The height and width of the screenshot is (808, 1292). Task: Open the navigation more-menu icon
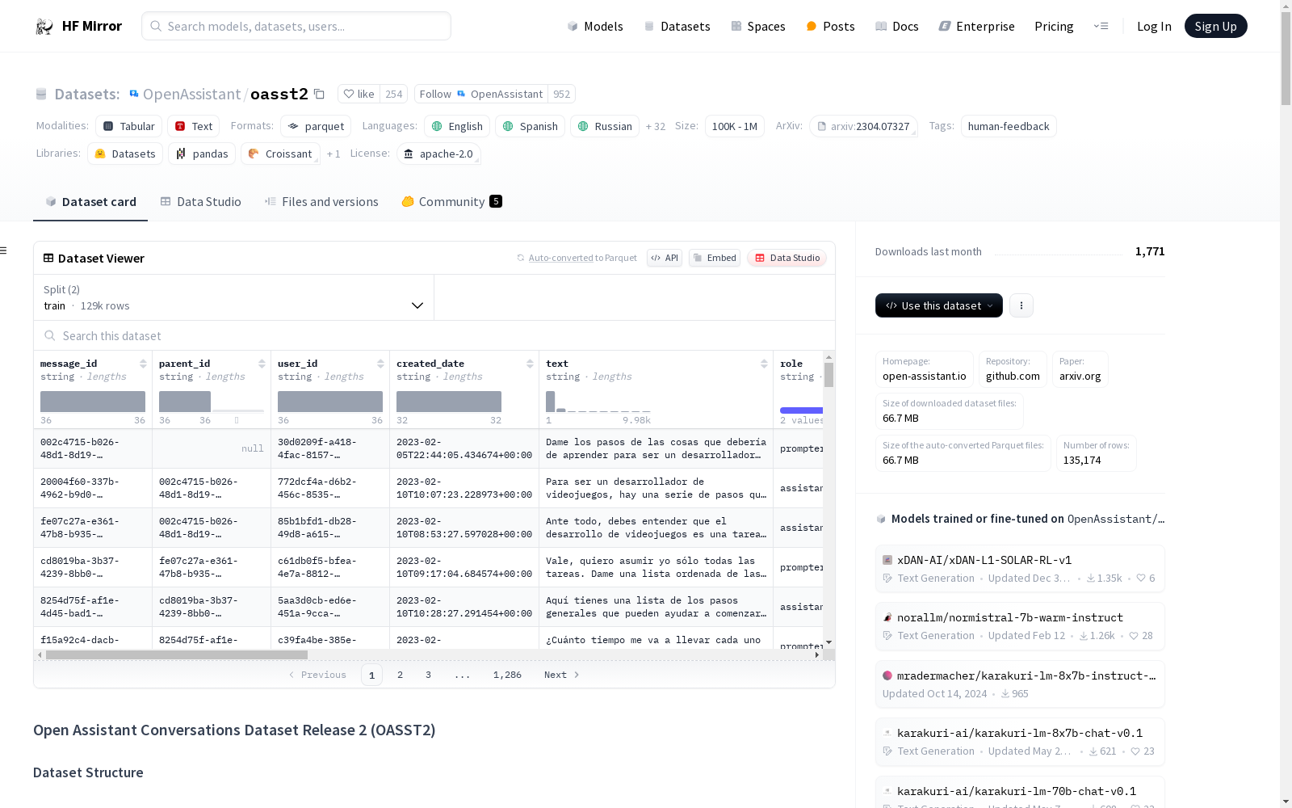click(x=1101, y=26)
